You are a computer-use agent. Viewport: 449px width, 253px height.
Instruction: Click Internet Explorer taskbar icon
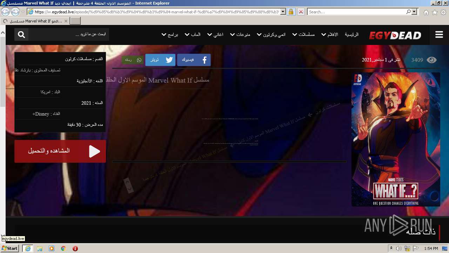coord(28,248)
